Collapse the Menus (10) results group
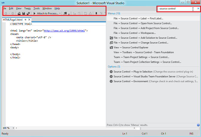 pos(114,13)
